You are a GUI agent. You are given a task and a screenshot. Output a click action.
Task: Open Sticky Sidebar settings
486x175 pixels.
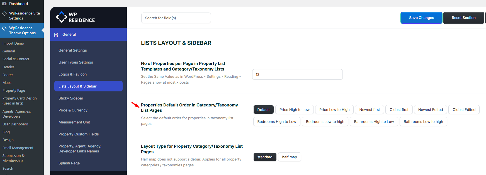pos(71,98)
